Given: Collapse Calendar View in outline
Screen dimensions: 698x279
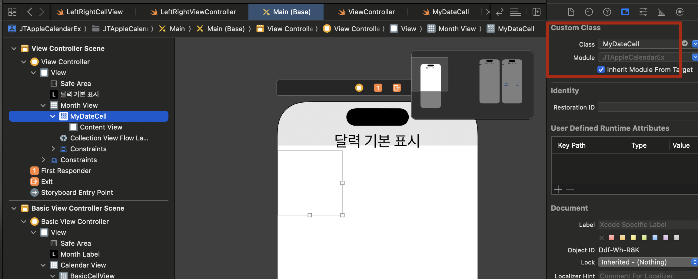Looking at the screenshot, I should (43, 265).
